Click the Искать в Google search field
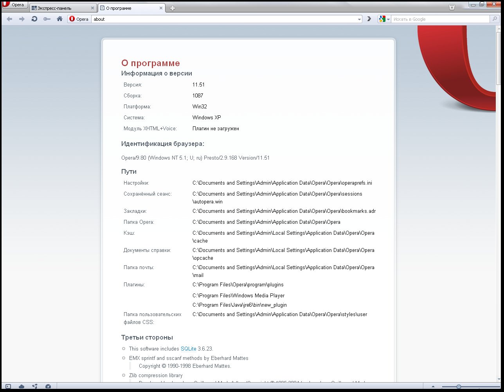This screenshot has height=392, width=504. tap(441, 19)
